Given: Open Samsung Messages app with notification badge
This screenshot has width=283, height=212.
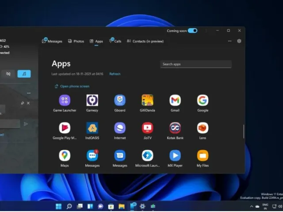Looking at the screenshot, I should tap(92, 155).
